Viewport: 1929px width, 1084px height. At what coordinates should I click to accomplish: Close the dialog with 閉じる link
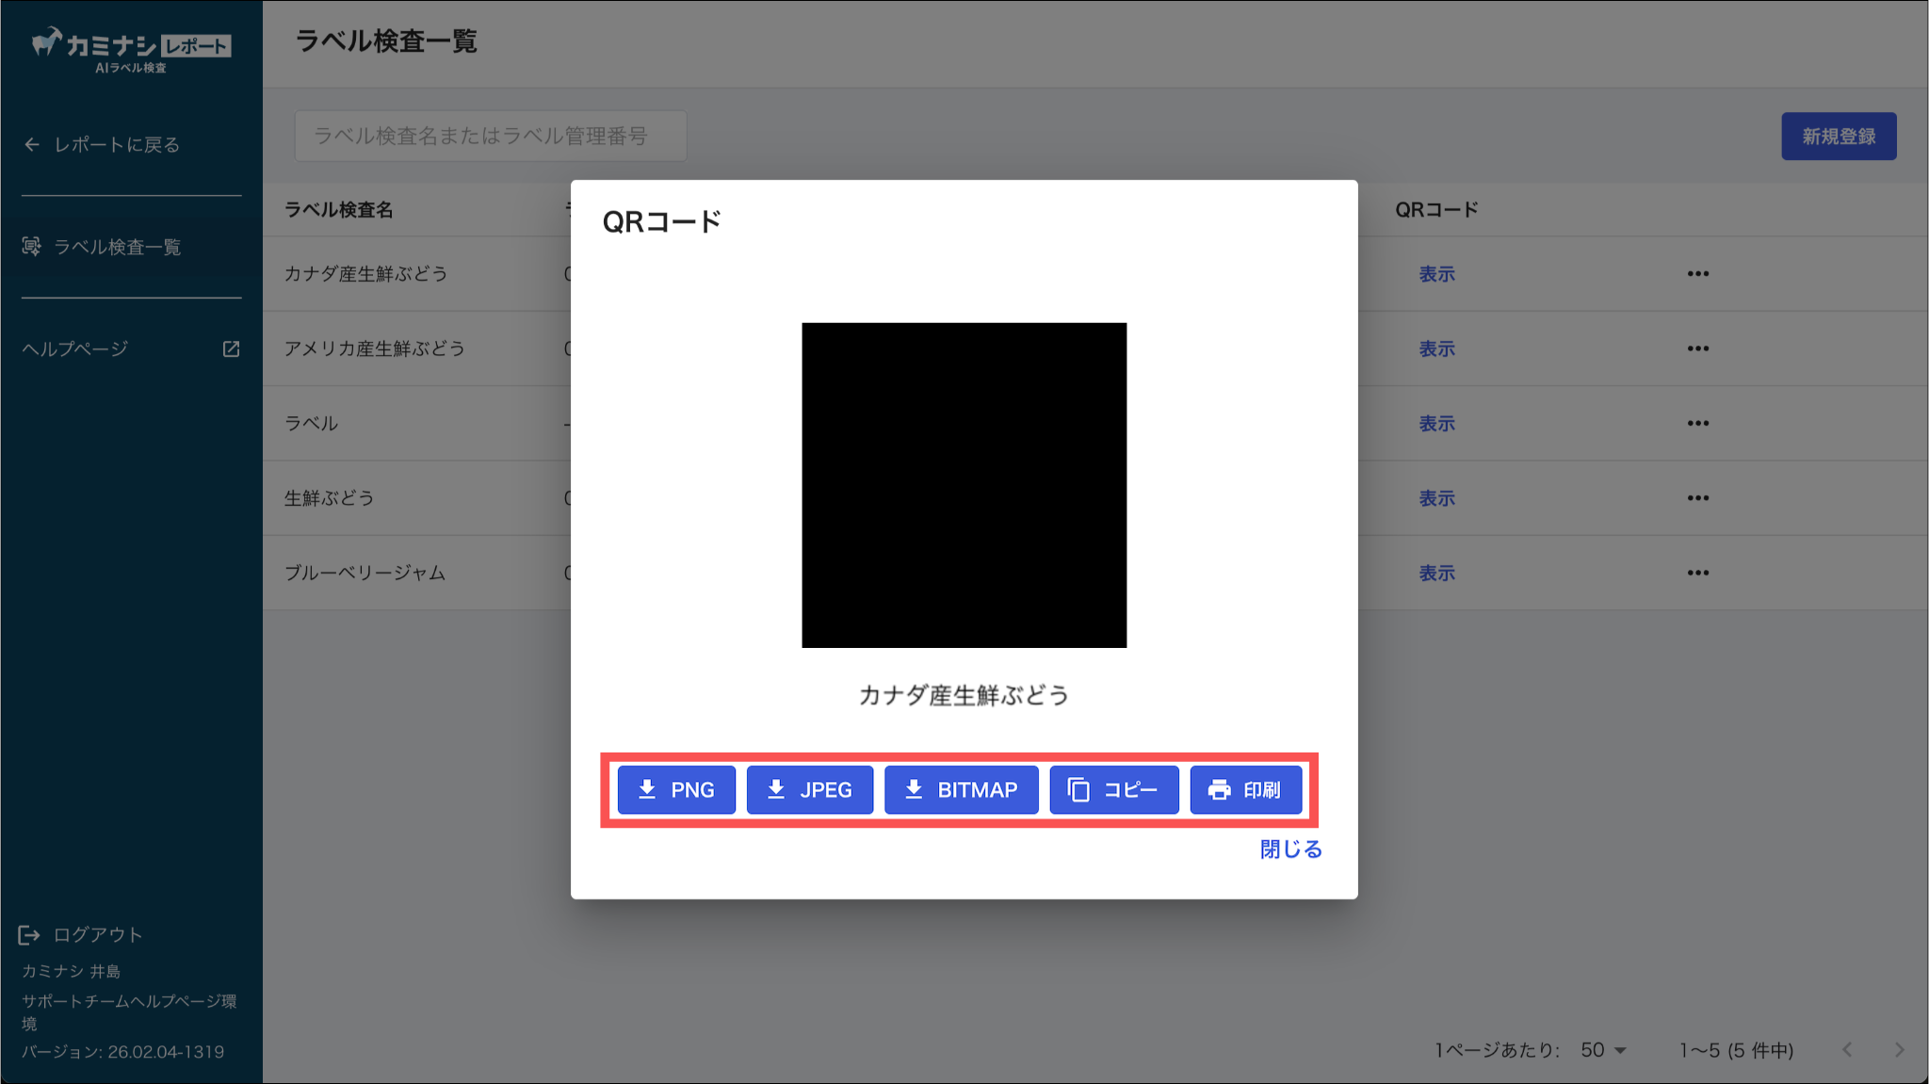coord(1290,849)
